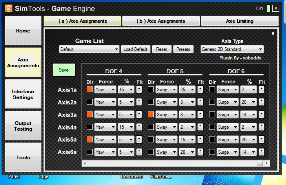Switch to (b) Axis Assignments tab
The image size is (286, 185).
pos(161,21)
